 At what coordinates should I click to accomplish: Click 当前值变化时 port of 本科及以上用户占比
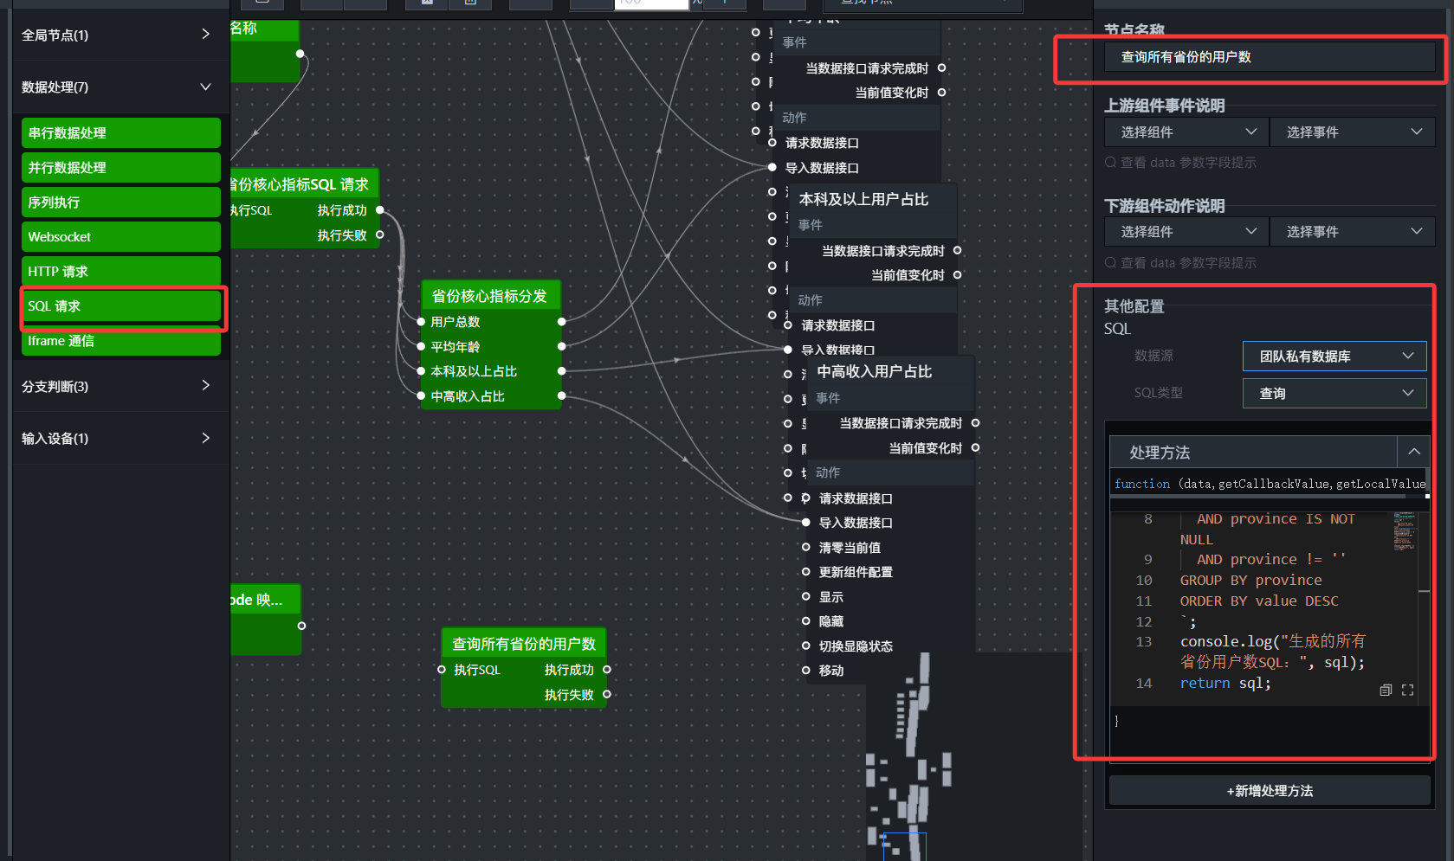click(x=957, y=274)
